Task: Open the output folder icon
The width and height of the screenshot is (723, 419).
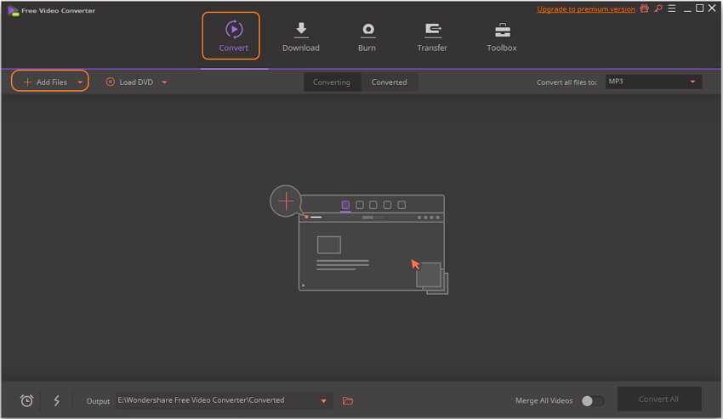Action: click(347, 400)
